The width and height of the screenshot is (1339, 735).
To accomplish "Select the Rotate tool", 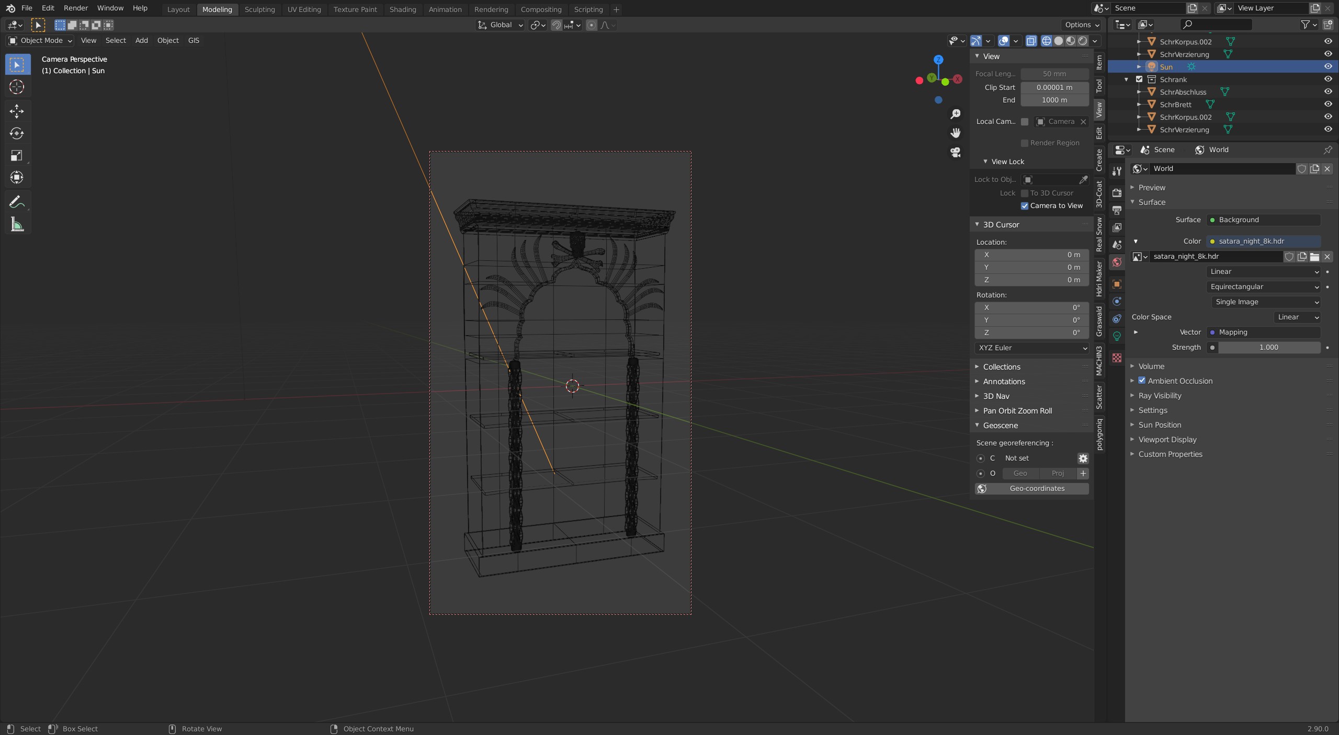I will click(x=17, y=133).
